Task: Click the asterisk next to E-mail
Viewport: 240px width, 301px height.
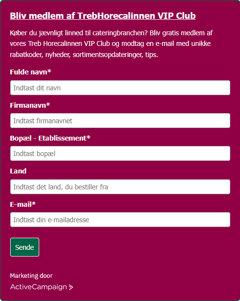Action: 34,203
